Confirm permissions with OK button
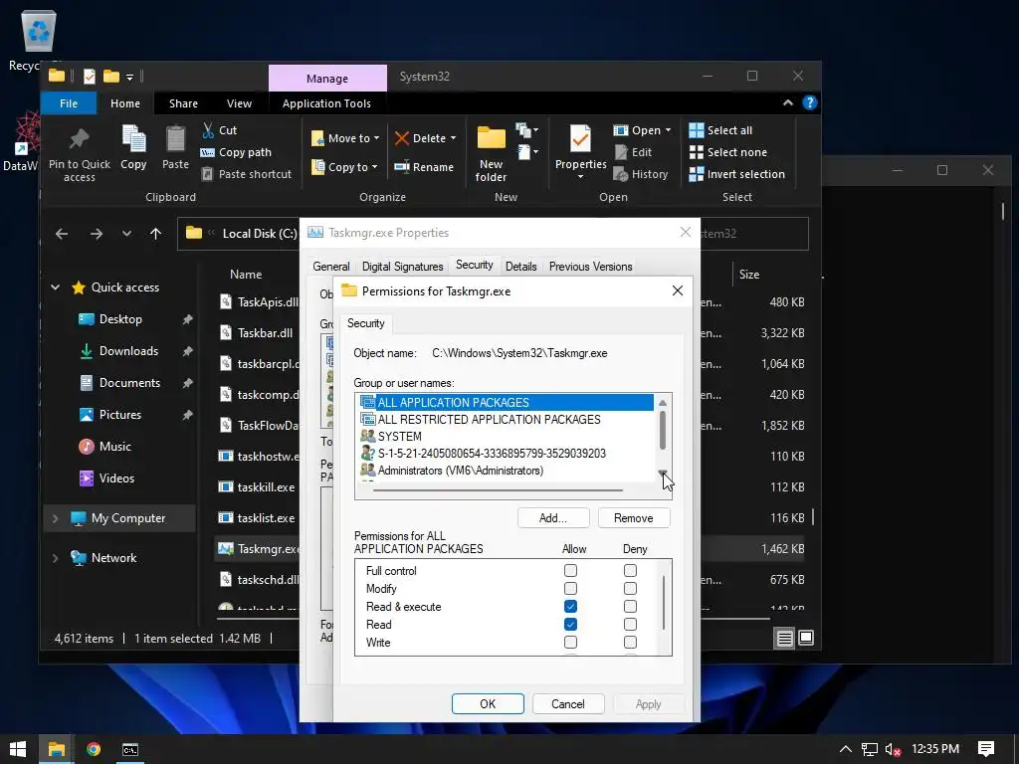This screenshot has height=764, width=1019. (488, 703)
